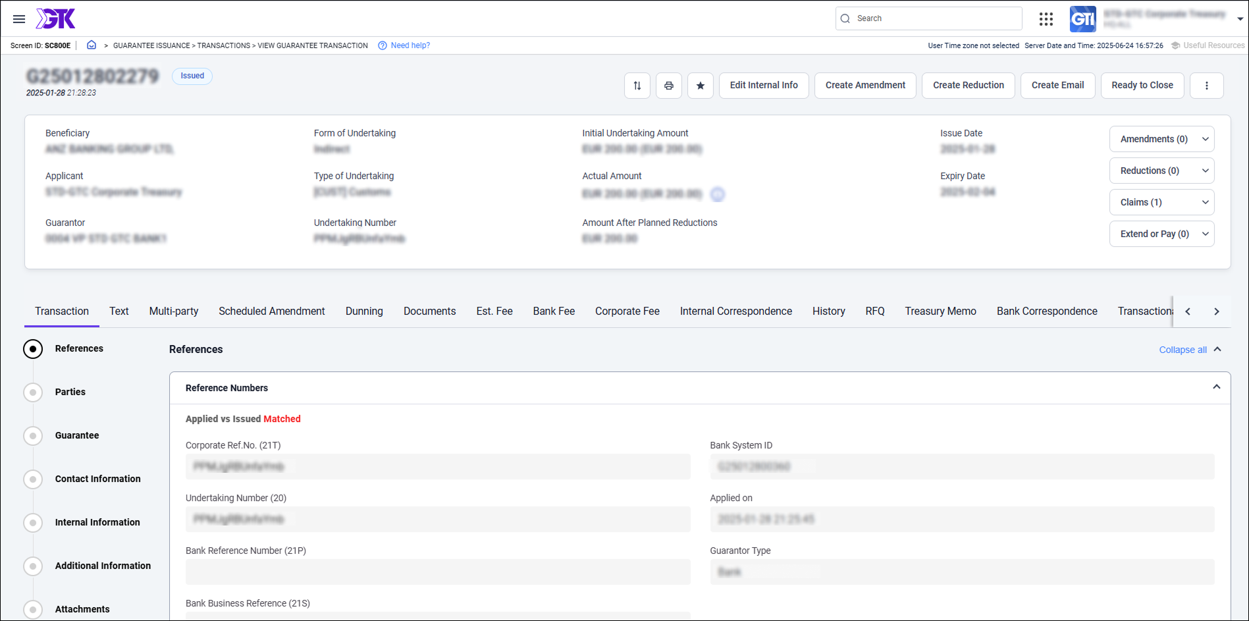Click Edit Internal Info button
1249x621 pixels.
(764, 86)
